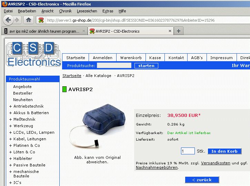Click the CSD Electronics logo
This screenshot has width=250, height=186.
pos(33,54)
